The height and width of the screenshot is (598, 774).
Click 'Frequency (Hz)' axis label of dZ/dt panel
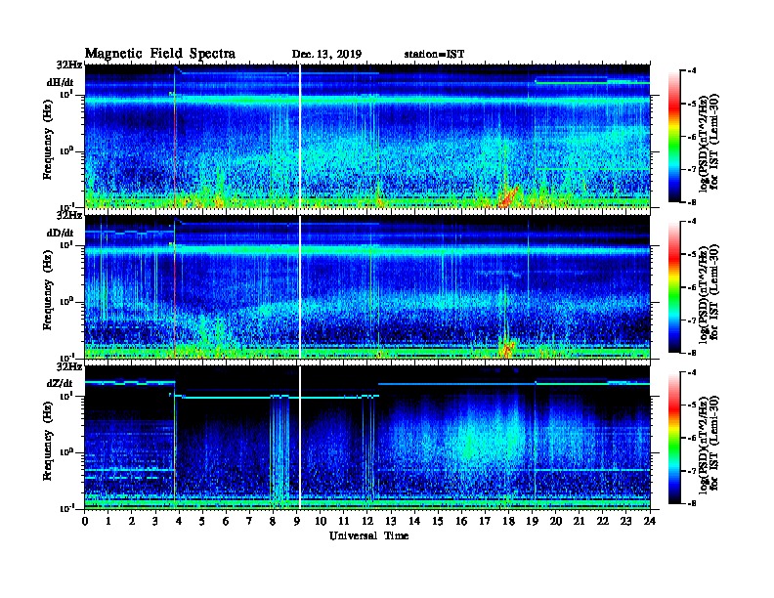point(47,441)
